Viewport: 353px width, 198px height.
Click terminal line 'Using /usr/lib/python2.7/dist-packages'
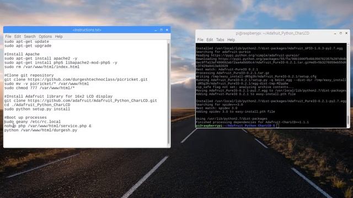(232, 119)
